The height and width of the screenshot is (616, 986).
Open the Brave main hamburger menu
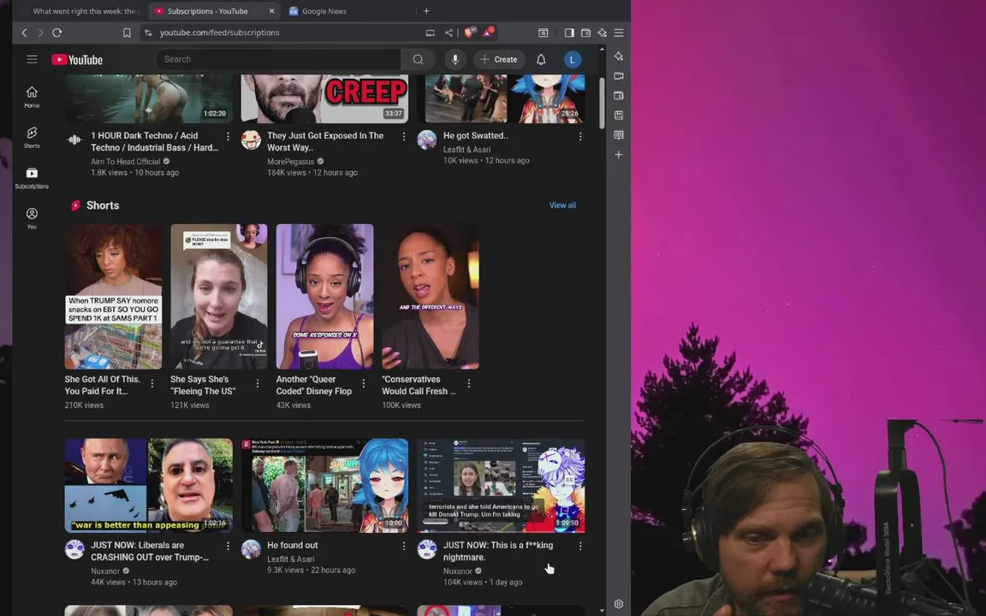pos(619,33)
